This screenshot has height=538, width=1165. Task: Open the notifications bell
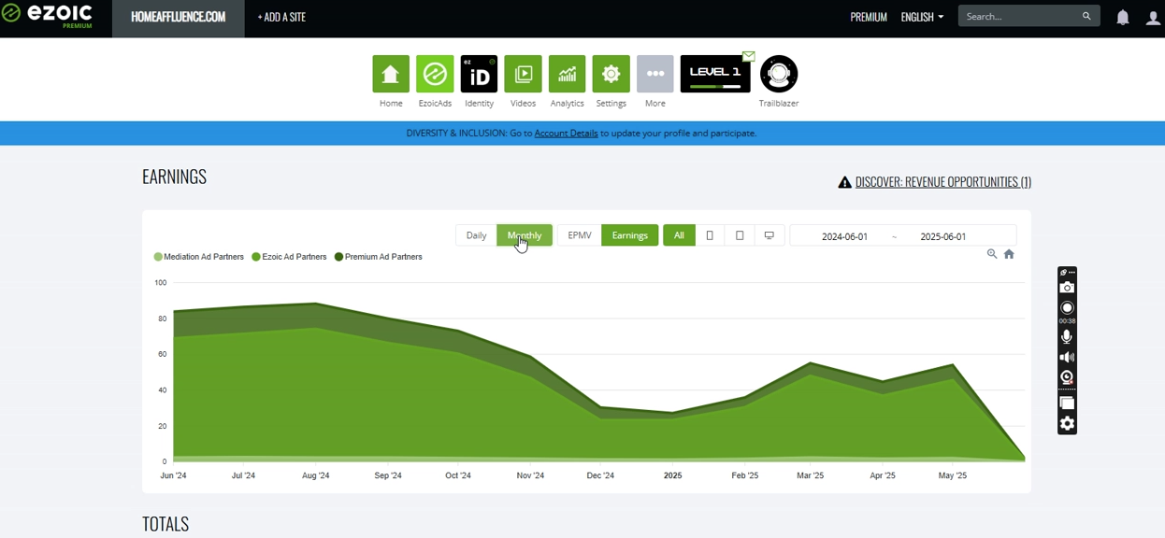click(1123, 17)
